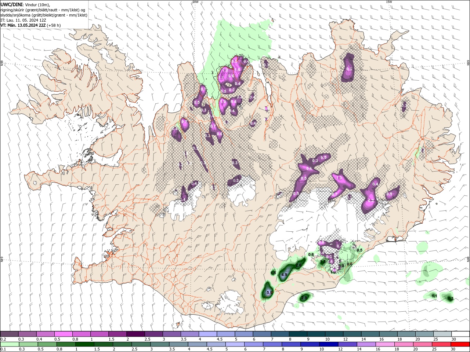Select the 0.2 swatch in the upper legend row
470x352 pixels.
[9, 334]
